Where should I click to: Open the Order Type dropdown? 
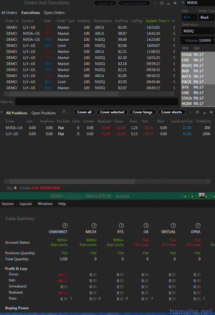pyautogui.click(x=207, y=18)
